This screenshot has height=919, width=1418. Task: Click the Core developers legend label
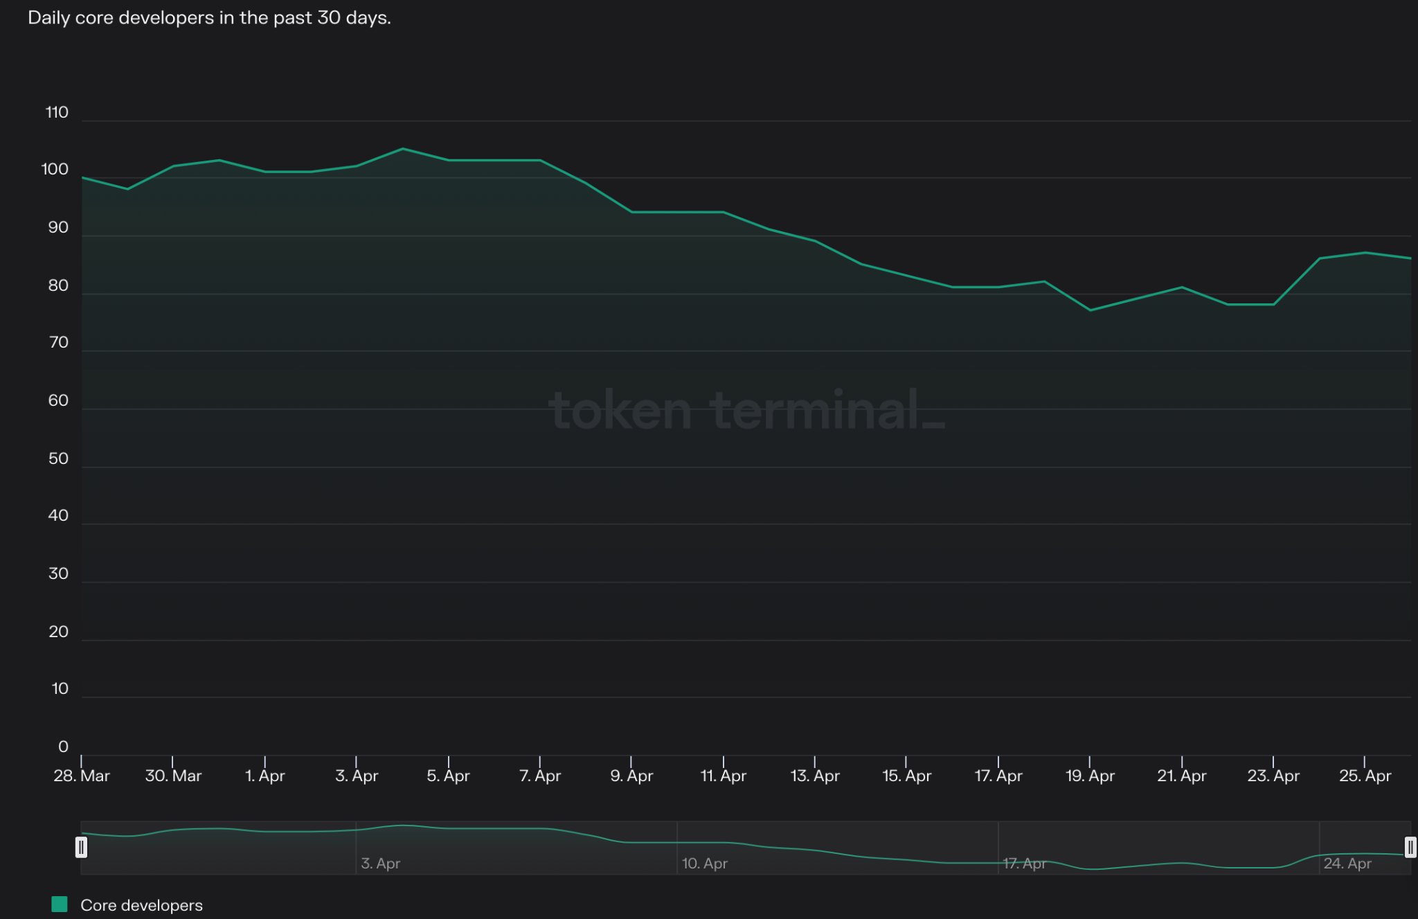coord(141,905)
